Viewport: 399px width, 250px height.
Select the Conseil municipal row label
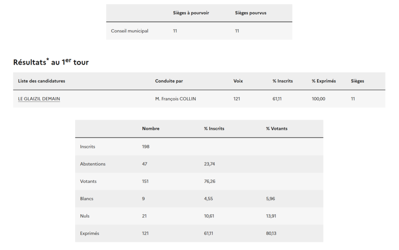[129, 31]
